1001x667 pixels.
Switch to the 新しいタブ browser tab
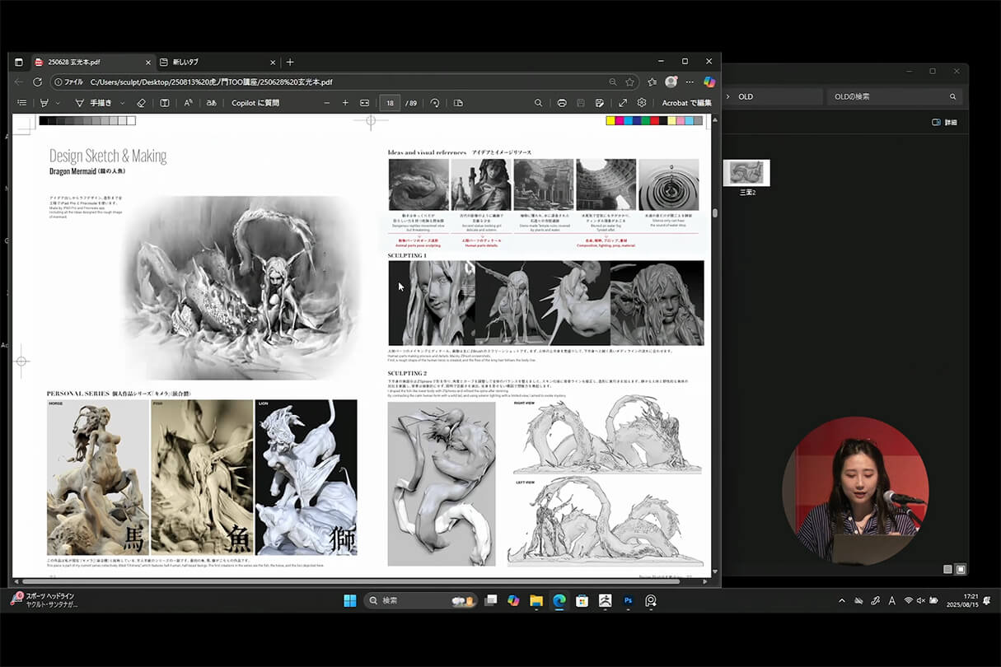[185, 62]
